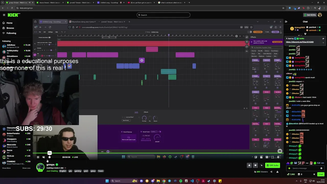Open the emoji picker in chat input
327x184 pixels.
(321, 168)
